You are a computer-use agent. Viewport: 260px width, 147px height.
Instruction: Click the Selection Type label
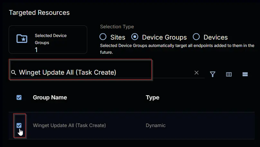[117, 27]
